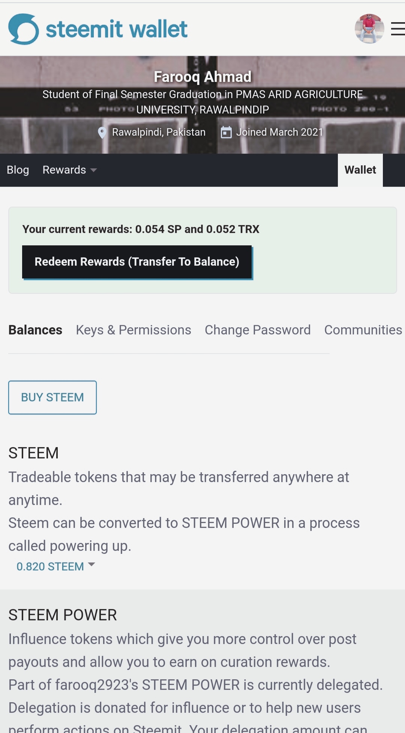Click the calendar icon beside Joined March 2021
Viewport: 405px width, 733px height.
226,132
